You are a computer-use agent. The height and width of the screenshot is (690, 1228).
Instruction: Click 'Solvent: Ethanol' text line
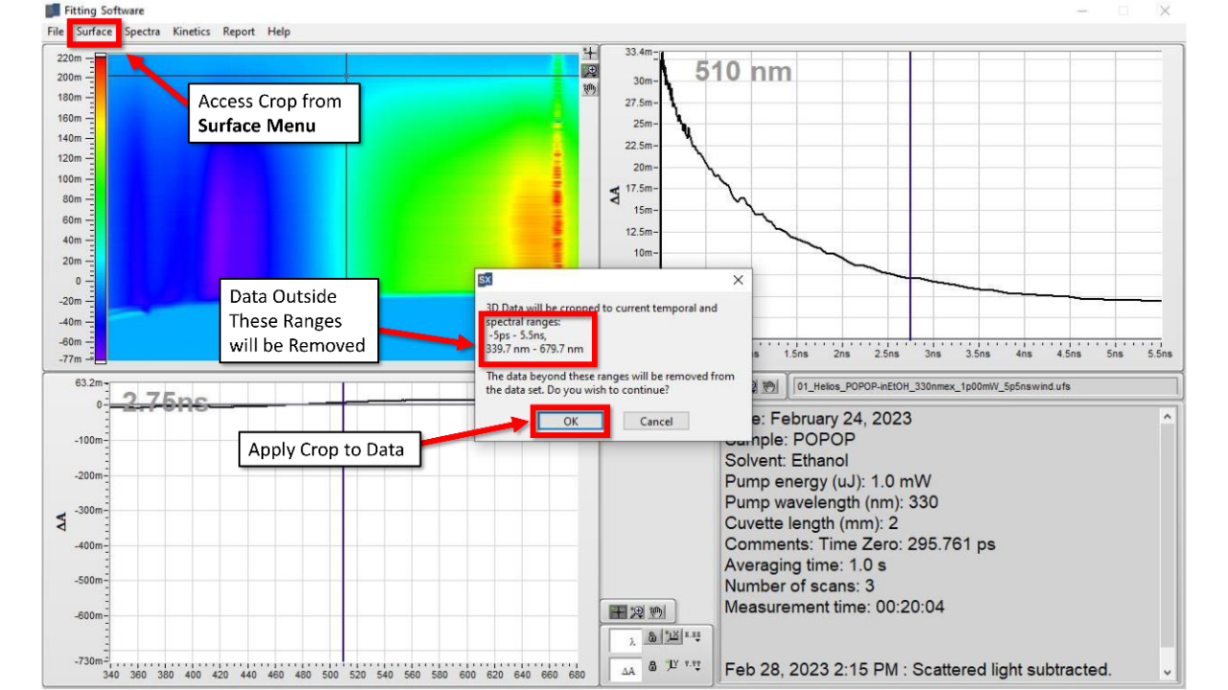787,460
